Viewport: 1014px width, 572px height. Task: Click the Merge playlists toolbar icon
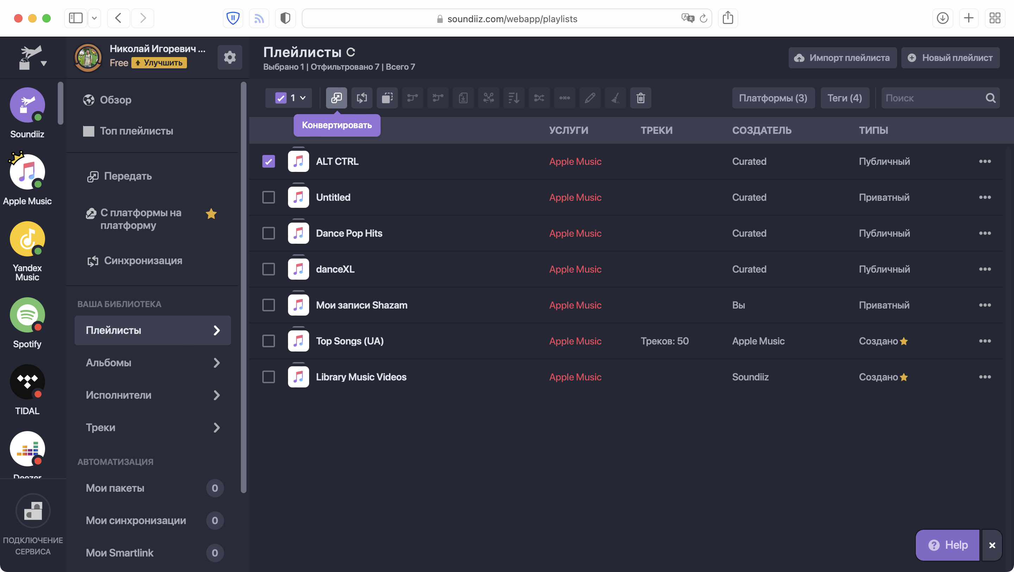413,98
